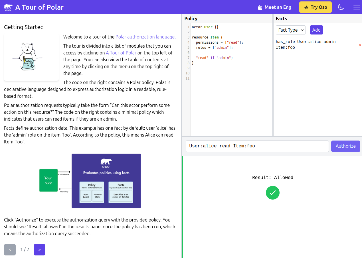Screen dimensions: 362x258
Task: Open the Fact Type dropdown
Action: [291, 30]
